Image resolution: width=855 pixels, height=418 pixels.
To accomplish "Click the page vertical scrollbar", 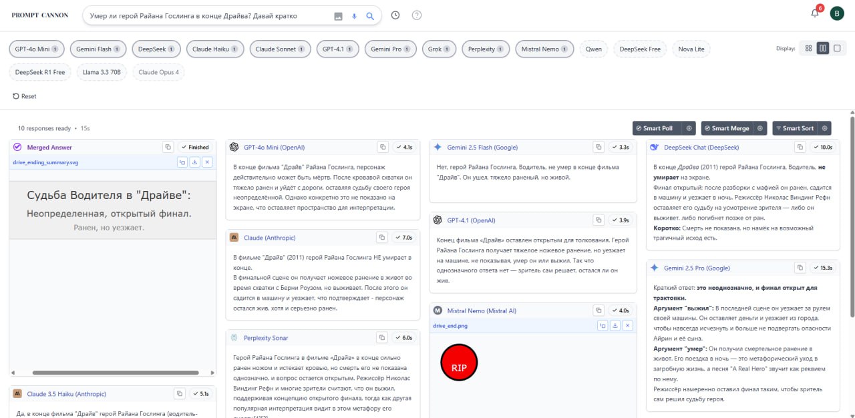I will 851,217.
